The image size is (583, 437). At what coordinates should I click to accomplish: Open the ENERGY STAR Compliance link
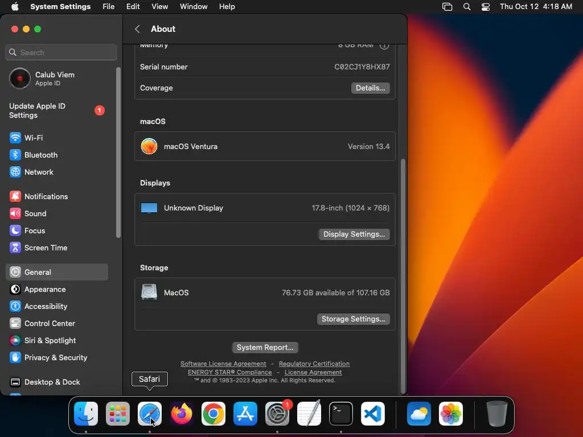(230, 372)
